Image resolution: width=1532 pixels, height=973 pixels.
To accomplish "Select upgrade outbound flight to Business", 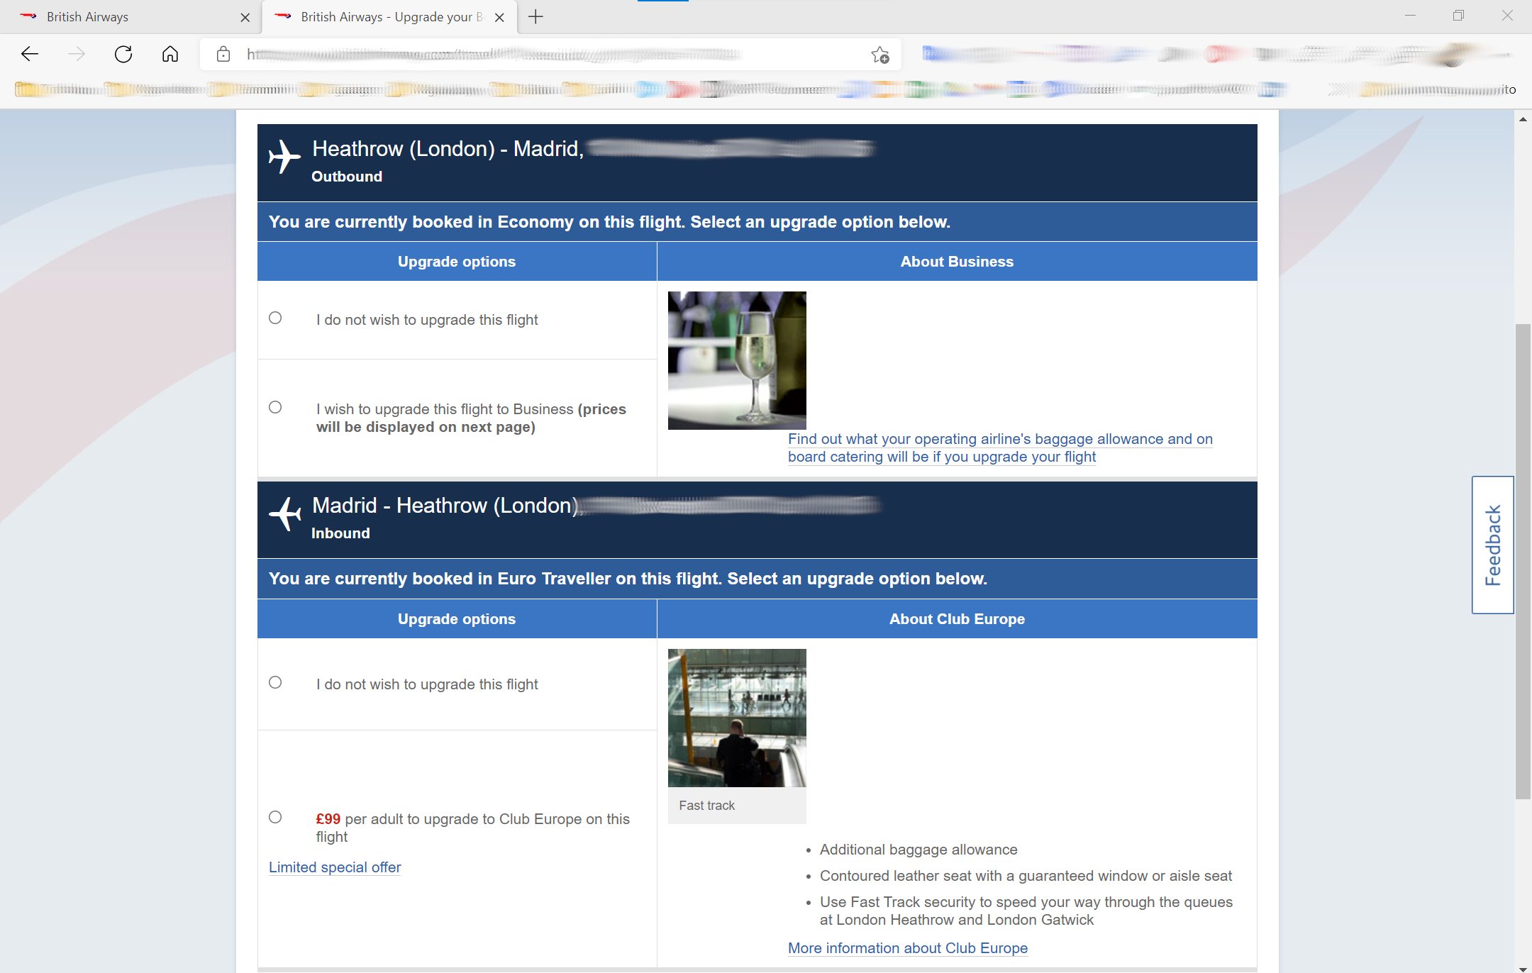I will pyautogui.click(x=275, y=407).
